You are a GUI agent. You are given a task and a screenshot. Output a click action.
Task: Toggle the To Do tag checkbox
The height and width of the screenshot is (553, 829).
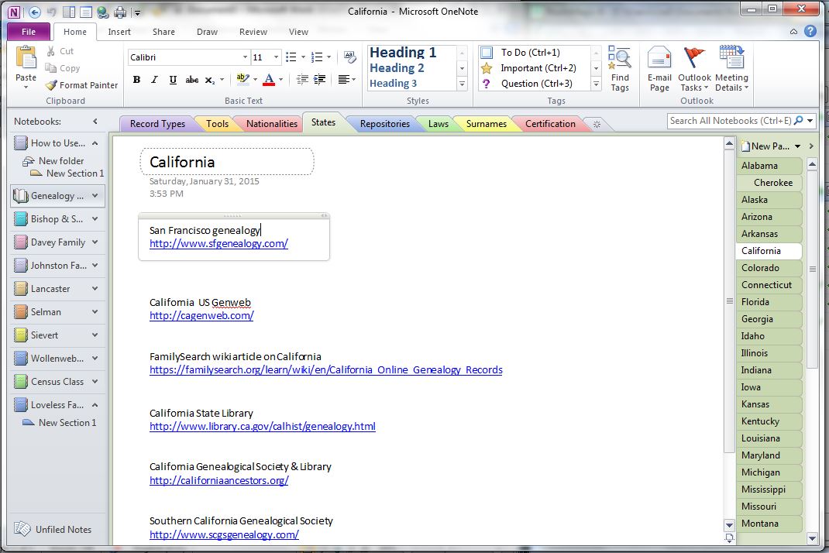pyautogui.click(x=487, y=53)
